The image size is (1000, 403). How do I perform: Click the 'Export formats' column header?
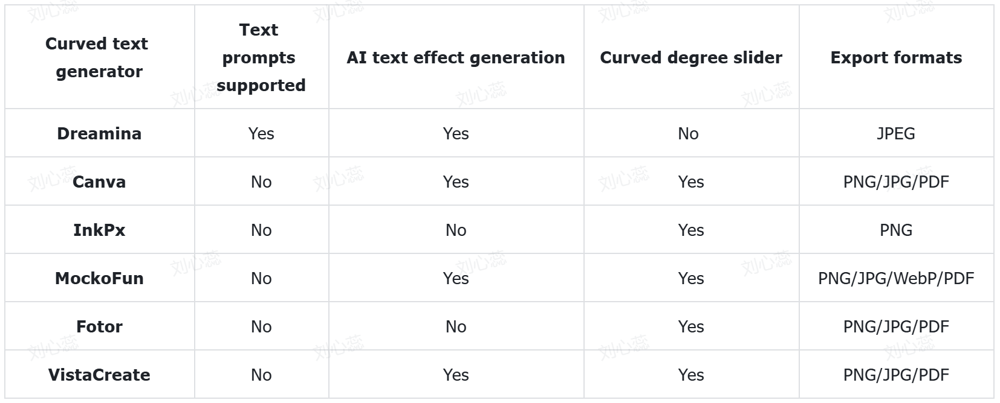[x=895, y=57]
